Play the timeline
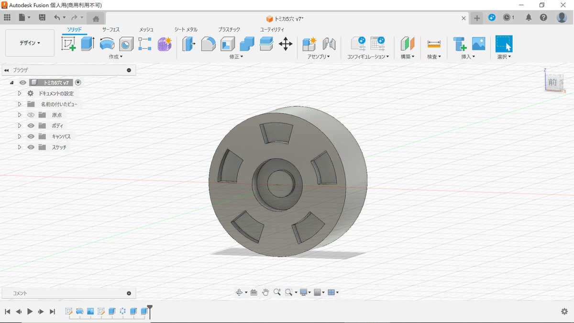The width and height of the screenshot is (574, 323). 30,312
